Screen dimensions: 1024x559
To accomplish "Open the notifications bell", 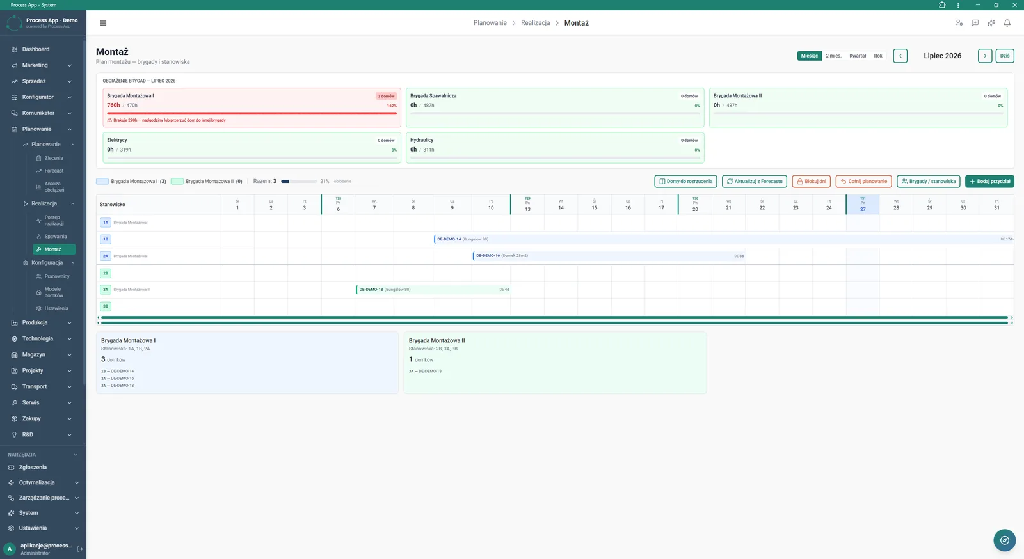I will [1007, 23].
